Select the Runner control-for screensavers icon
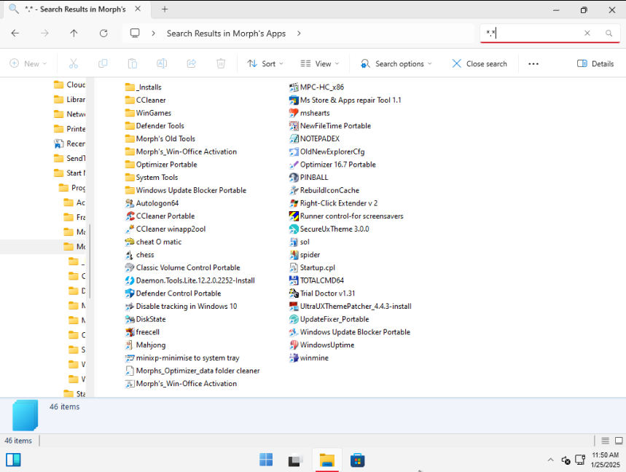Image resolution: width=626 pixels, height=472 pixels. (294, 216)
